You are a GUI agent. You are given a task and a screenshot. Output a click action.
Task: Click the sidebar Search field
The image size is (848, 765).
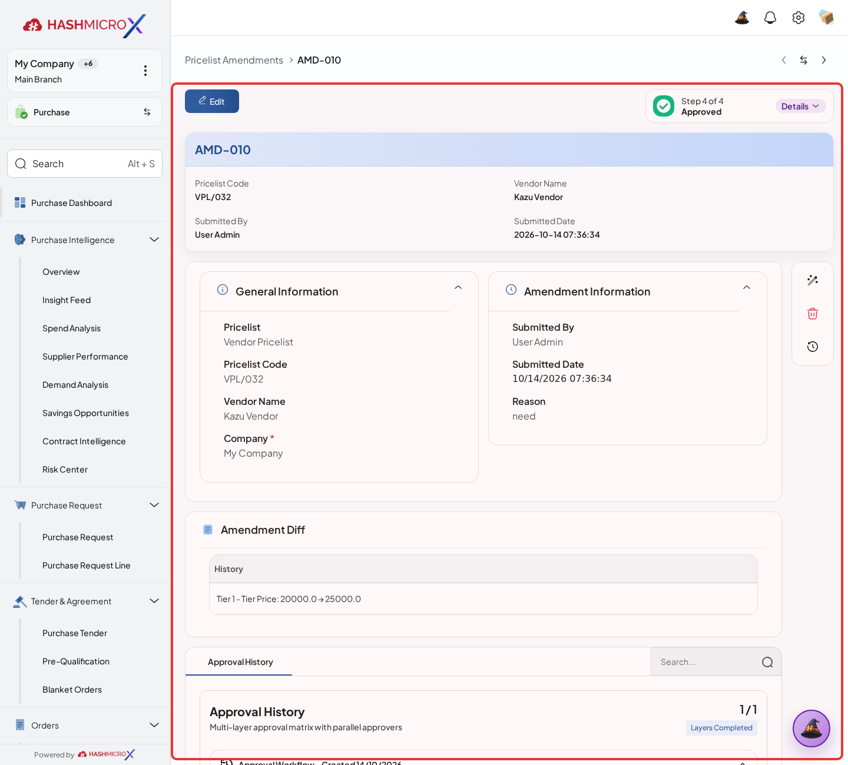pyautogui.click(x=85, y=164)
